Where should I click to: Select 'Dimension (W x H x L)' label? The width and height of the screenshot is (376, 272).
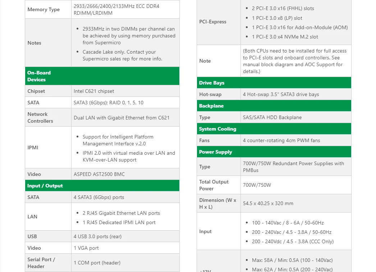point(217,203)
